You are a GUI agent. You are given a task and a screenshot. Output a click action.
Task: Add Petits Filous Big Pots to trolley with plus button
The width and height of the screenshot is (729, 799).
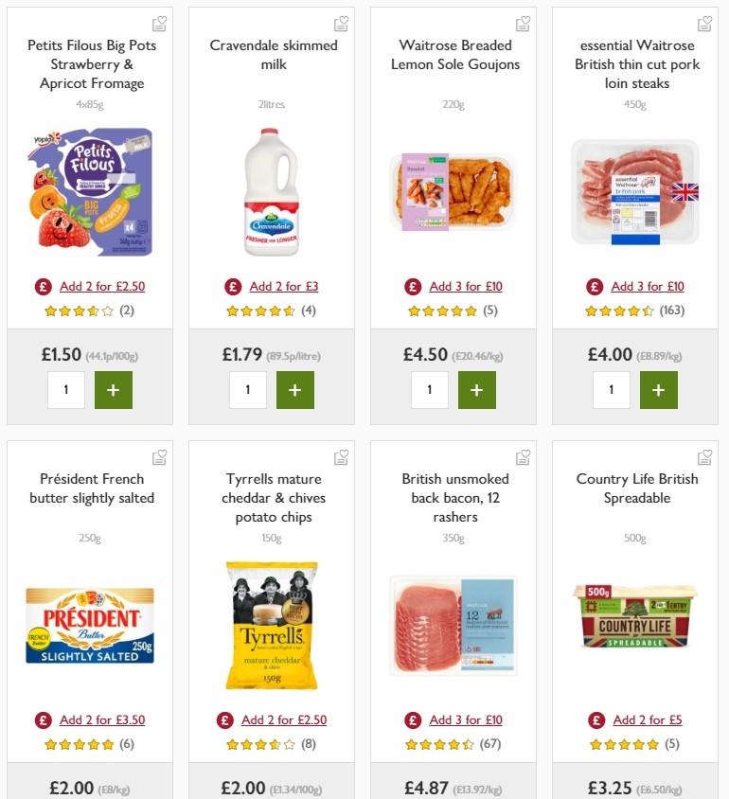click(x=114, y=389)
